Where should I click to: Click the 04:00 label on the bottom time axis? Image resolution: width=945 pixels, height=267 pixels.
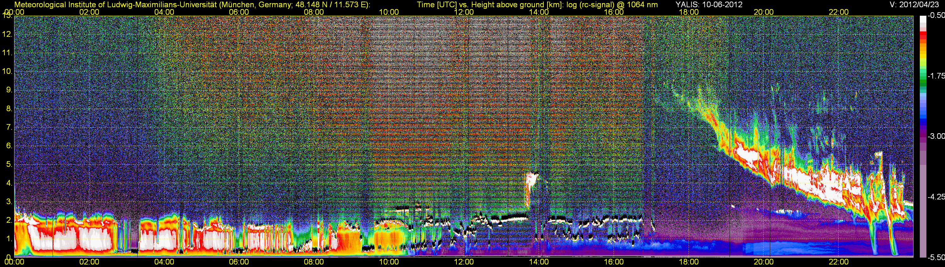point(164,262)
